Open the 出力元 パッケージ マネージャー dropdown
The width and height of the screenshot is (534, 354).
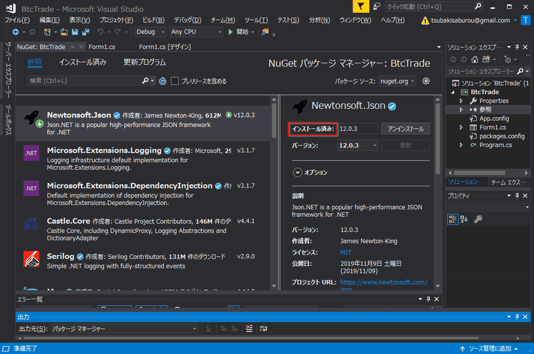[124, 329]
